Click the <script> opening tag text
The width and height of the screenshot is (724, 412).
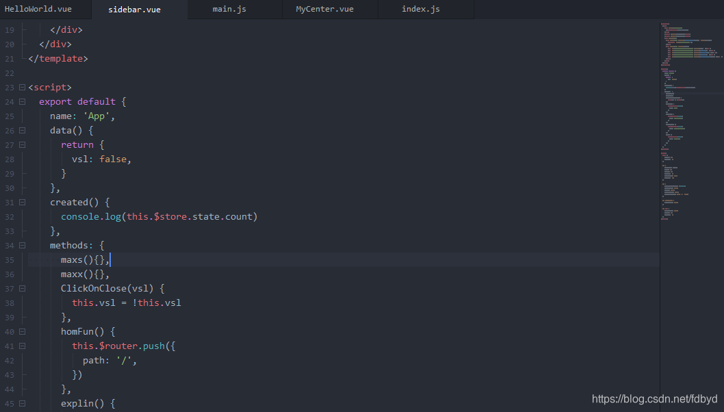(x=50, y=88)
